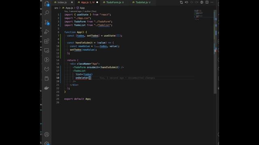Close the unsaved index.js tab dot
259x145 pixels.
point(72,2)
